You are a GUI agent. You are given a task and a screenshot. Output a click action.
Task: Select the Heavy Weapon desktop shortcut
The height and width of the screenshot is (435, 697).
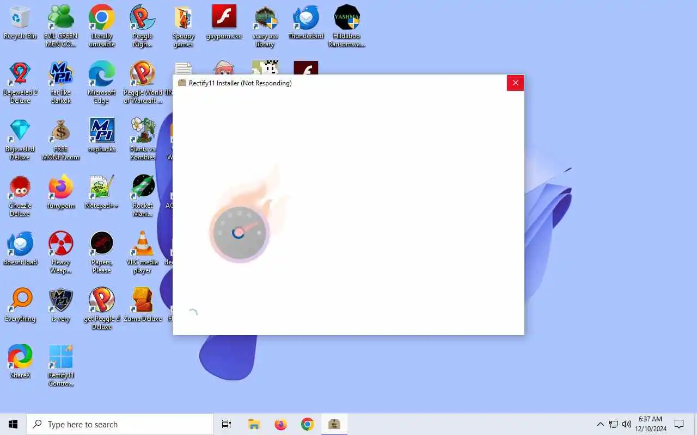coord(61,252)
